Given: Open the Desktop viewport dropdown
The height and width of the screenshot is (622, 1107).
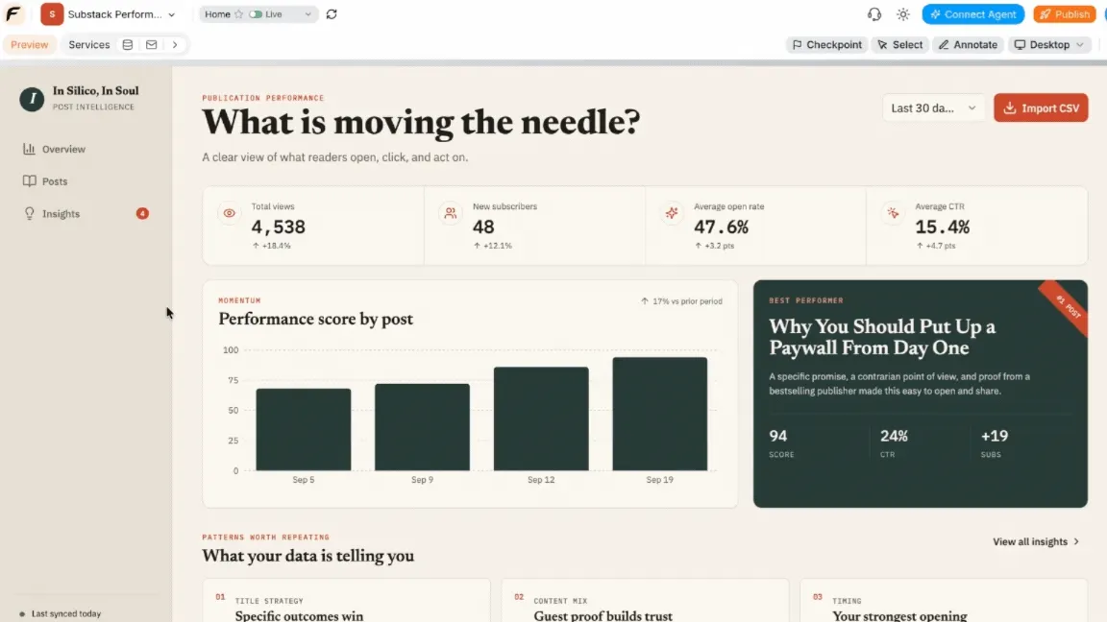Looking at the screenshot, I should 1049,44.
